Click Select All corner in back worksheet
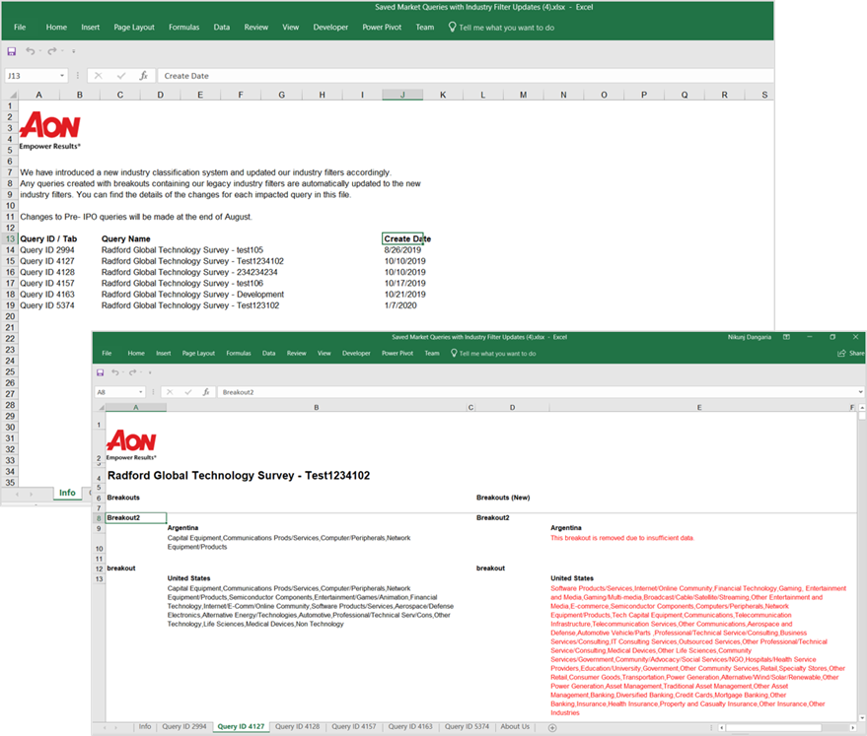867x736 pixels. coord(13,95)
